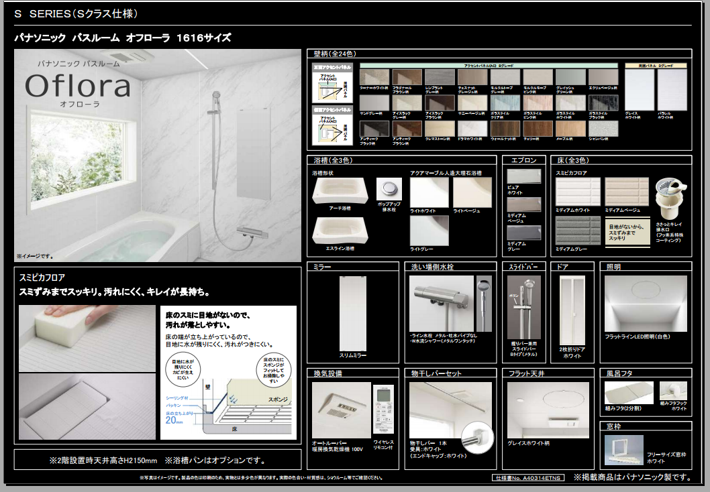Choose the アンティークブラウン柄 wall swatch

click(407, 129)
